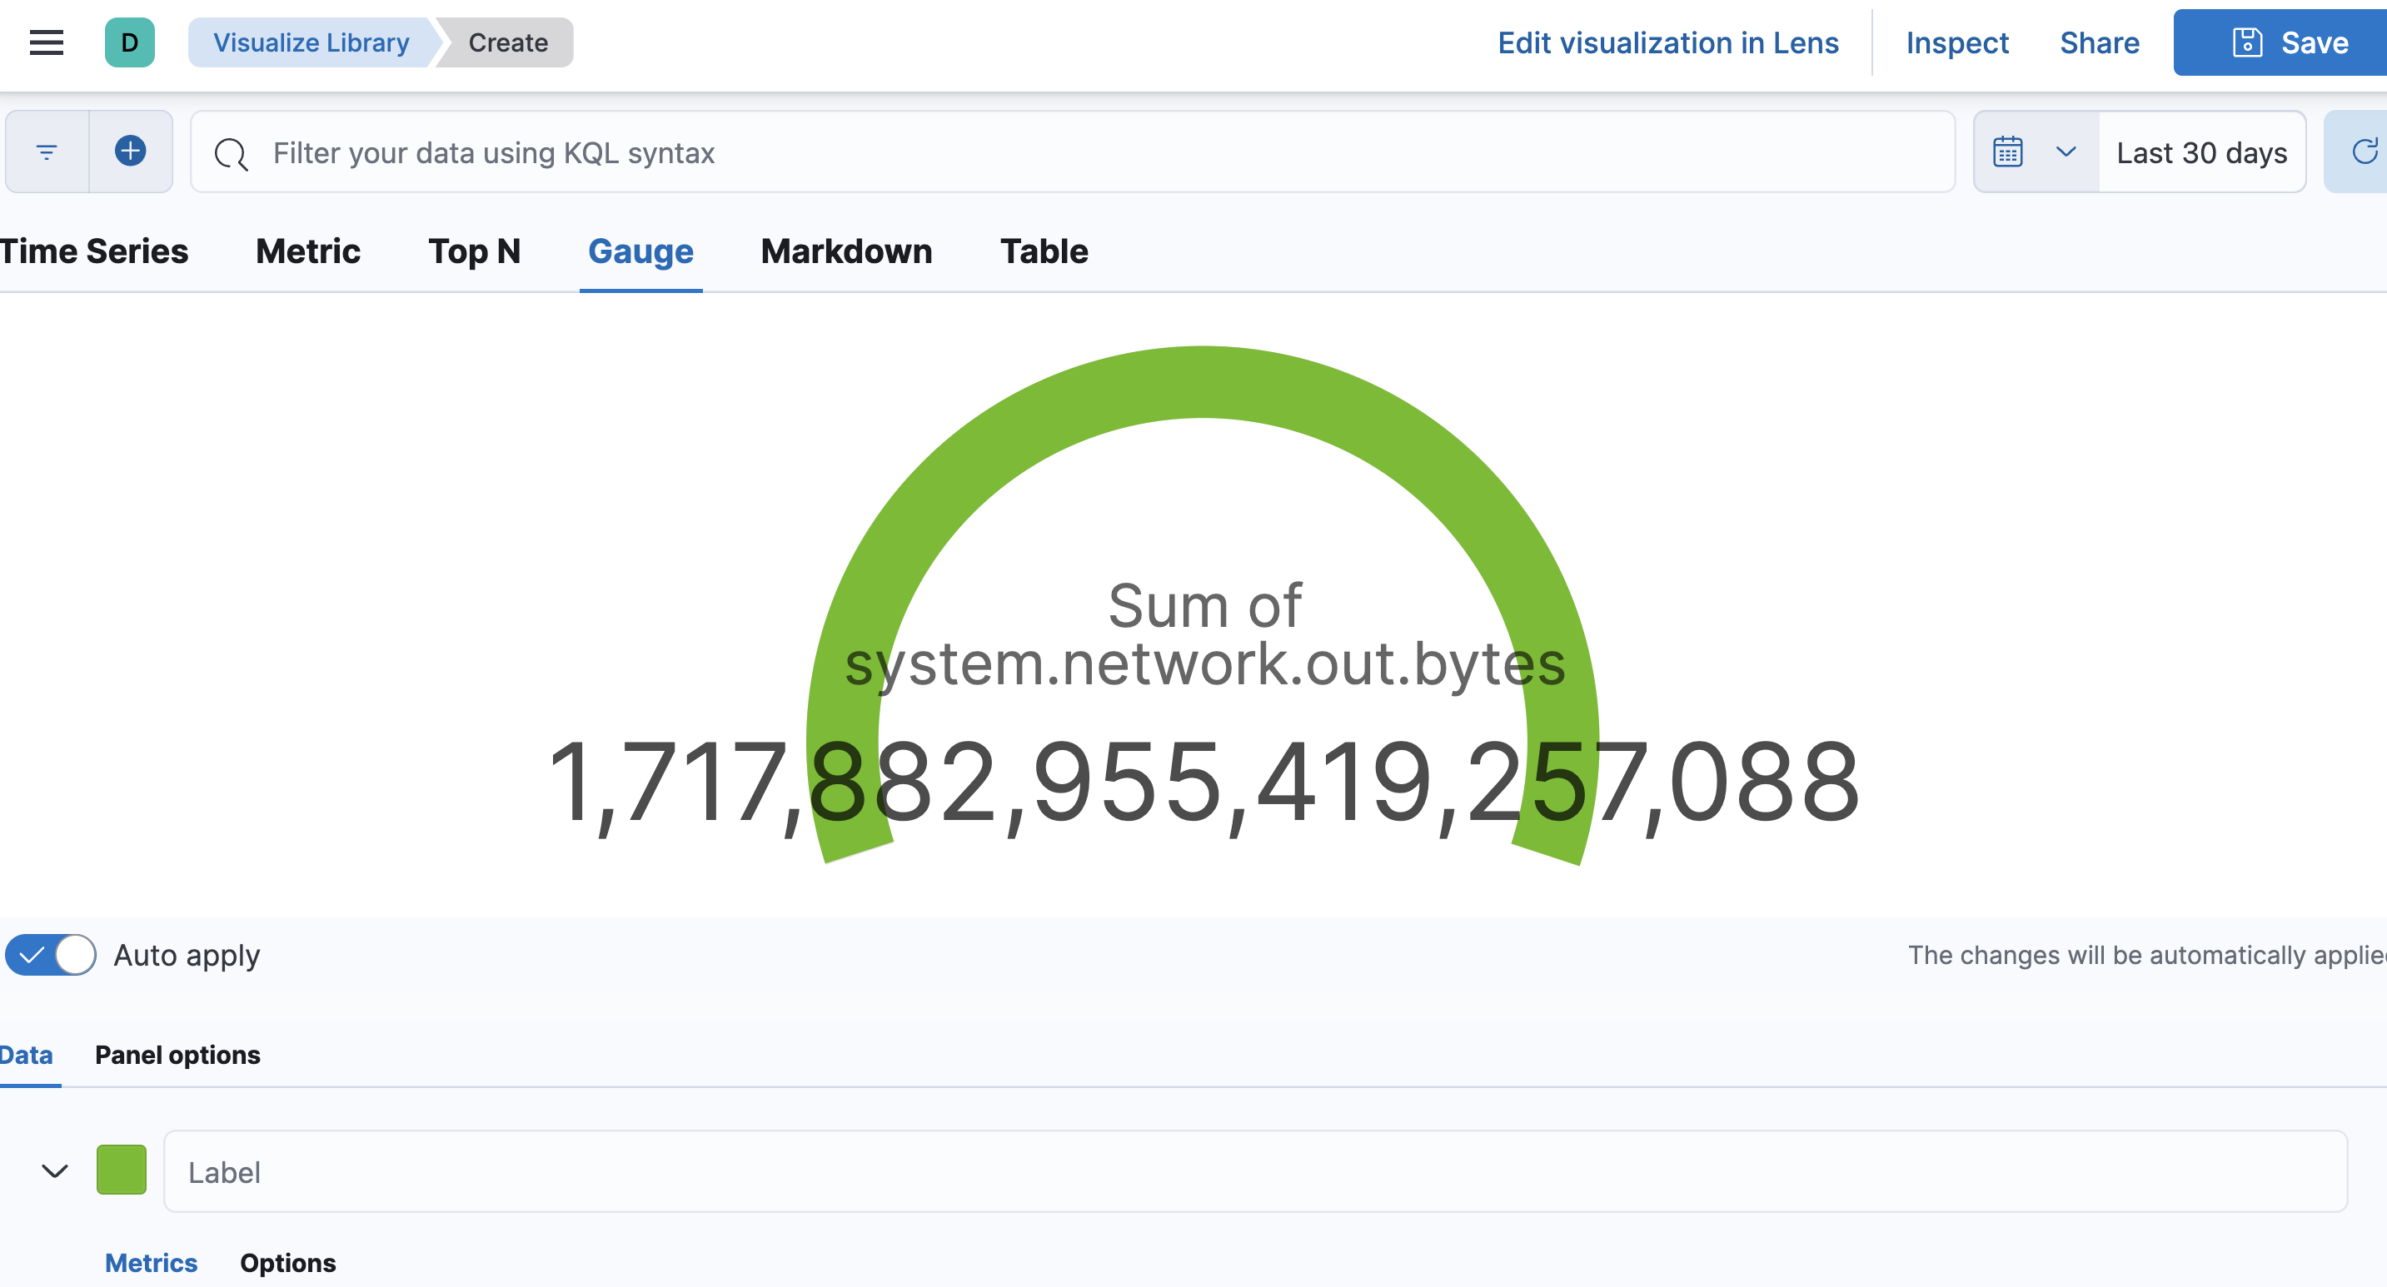This screenshot has width=2387, height=1287.
Task: Open the hamburger navigation menu
Action: pos(46,42)
